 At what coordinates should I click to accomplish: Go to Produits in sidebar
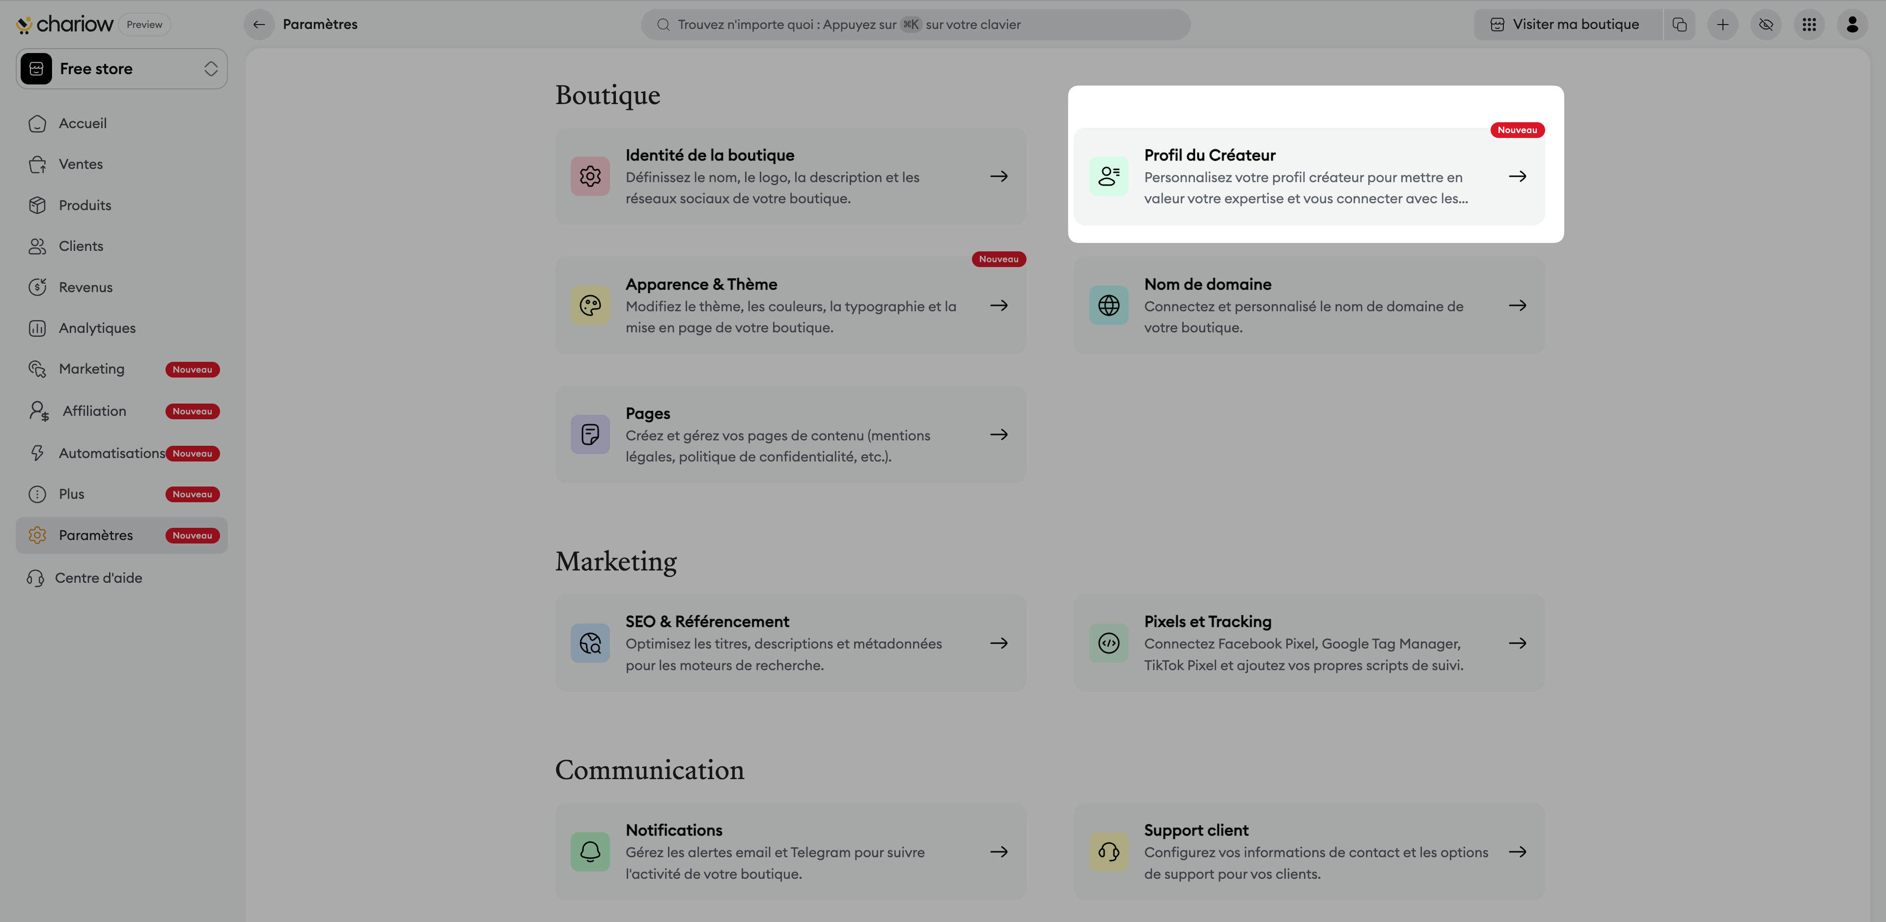point(85,205)
